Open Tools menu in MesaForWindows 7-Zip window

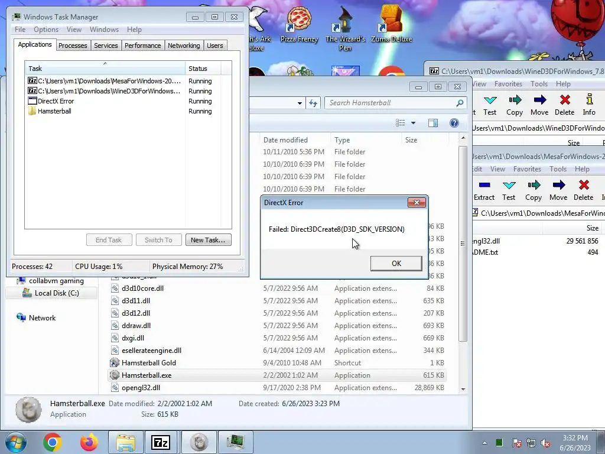(x=558, y=168)
